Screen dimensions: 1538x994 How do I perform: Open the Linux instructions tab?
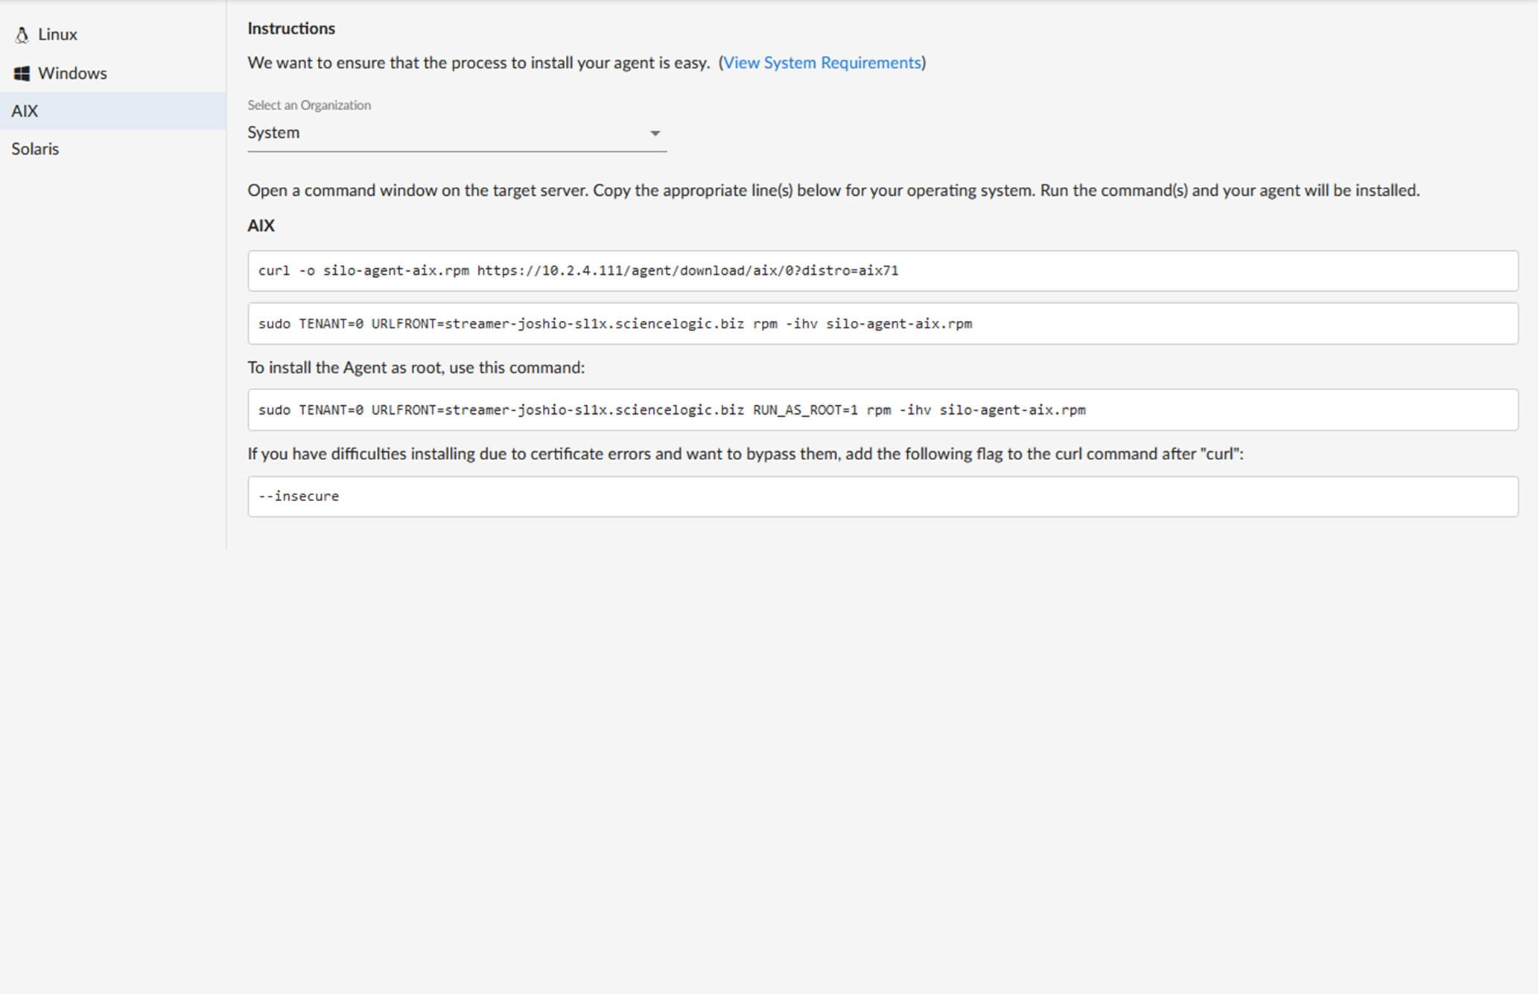point(57,35)
